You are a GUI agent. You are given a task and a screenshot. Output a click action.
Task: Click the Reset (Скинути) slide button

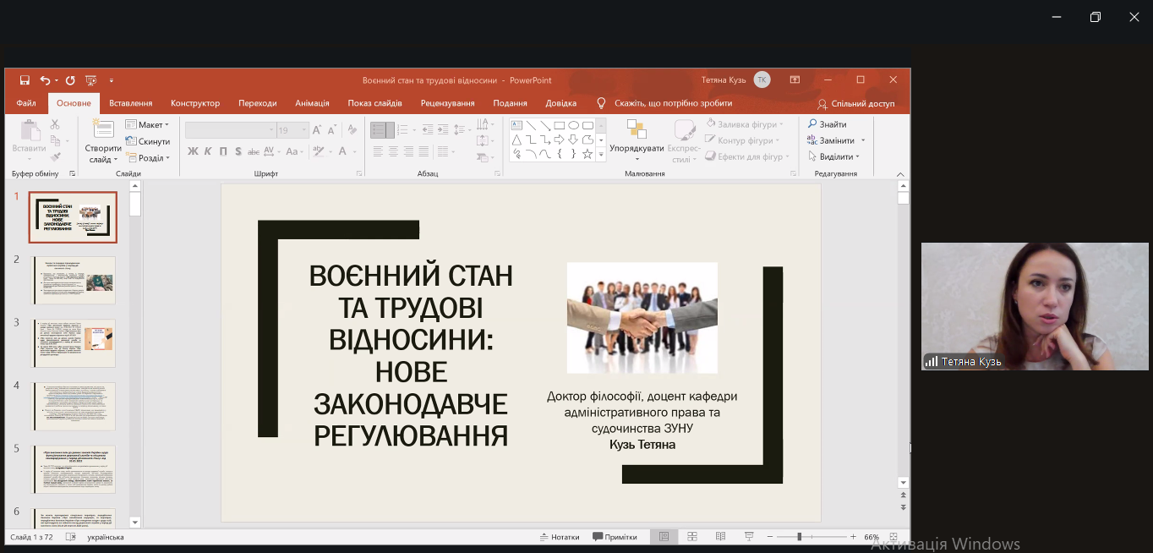148,141
